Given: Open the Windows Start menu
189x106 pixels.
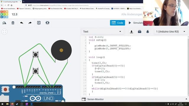Looking at the screenshot, I should (2, 104).
